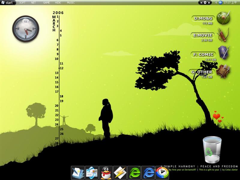Screen dimensions: 240x180
Task: Play music with the top bar play button
Action: click(205, 3)
